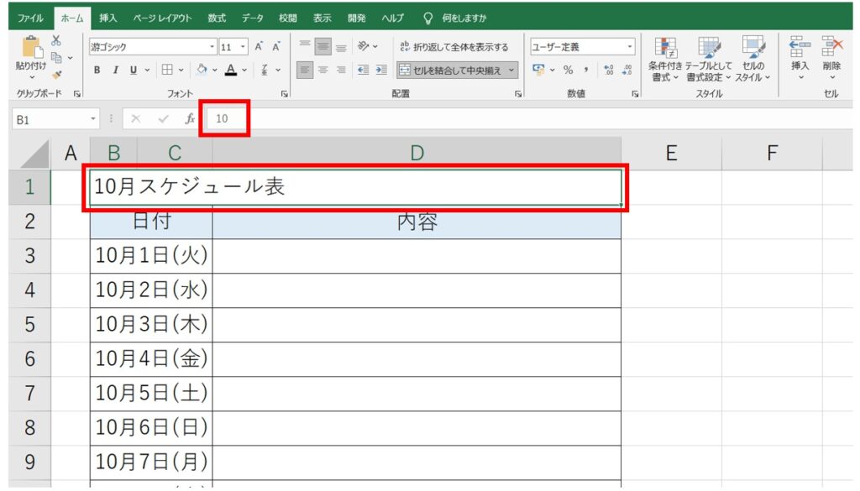Open セルのスタイル cell styles
Screen dimensions: 860x491
click(753, 60)
